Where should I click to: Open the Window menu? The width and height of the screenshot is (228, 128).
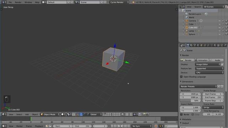tap(28, 2)
